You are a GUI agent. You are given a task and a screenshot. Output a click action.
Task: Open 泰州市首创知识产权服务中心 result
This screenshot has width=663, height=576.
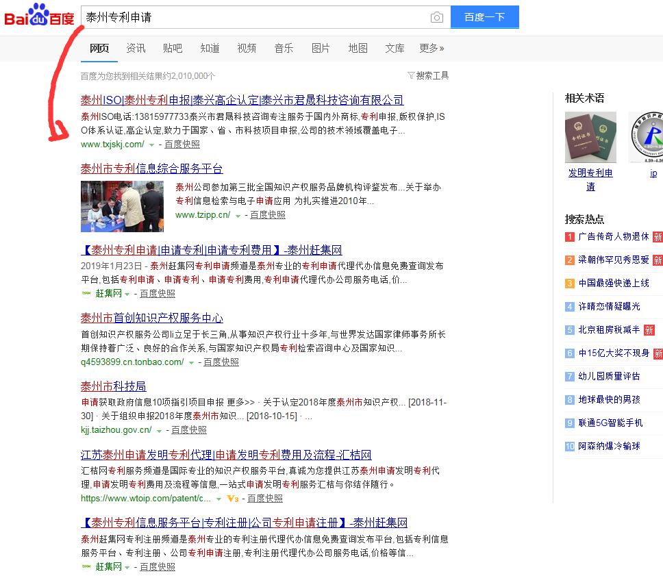pos(152,318)
